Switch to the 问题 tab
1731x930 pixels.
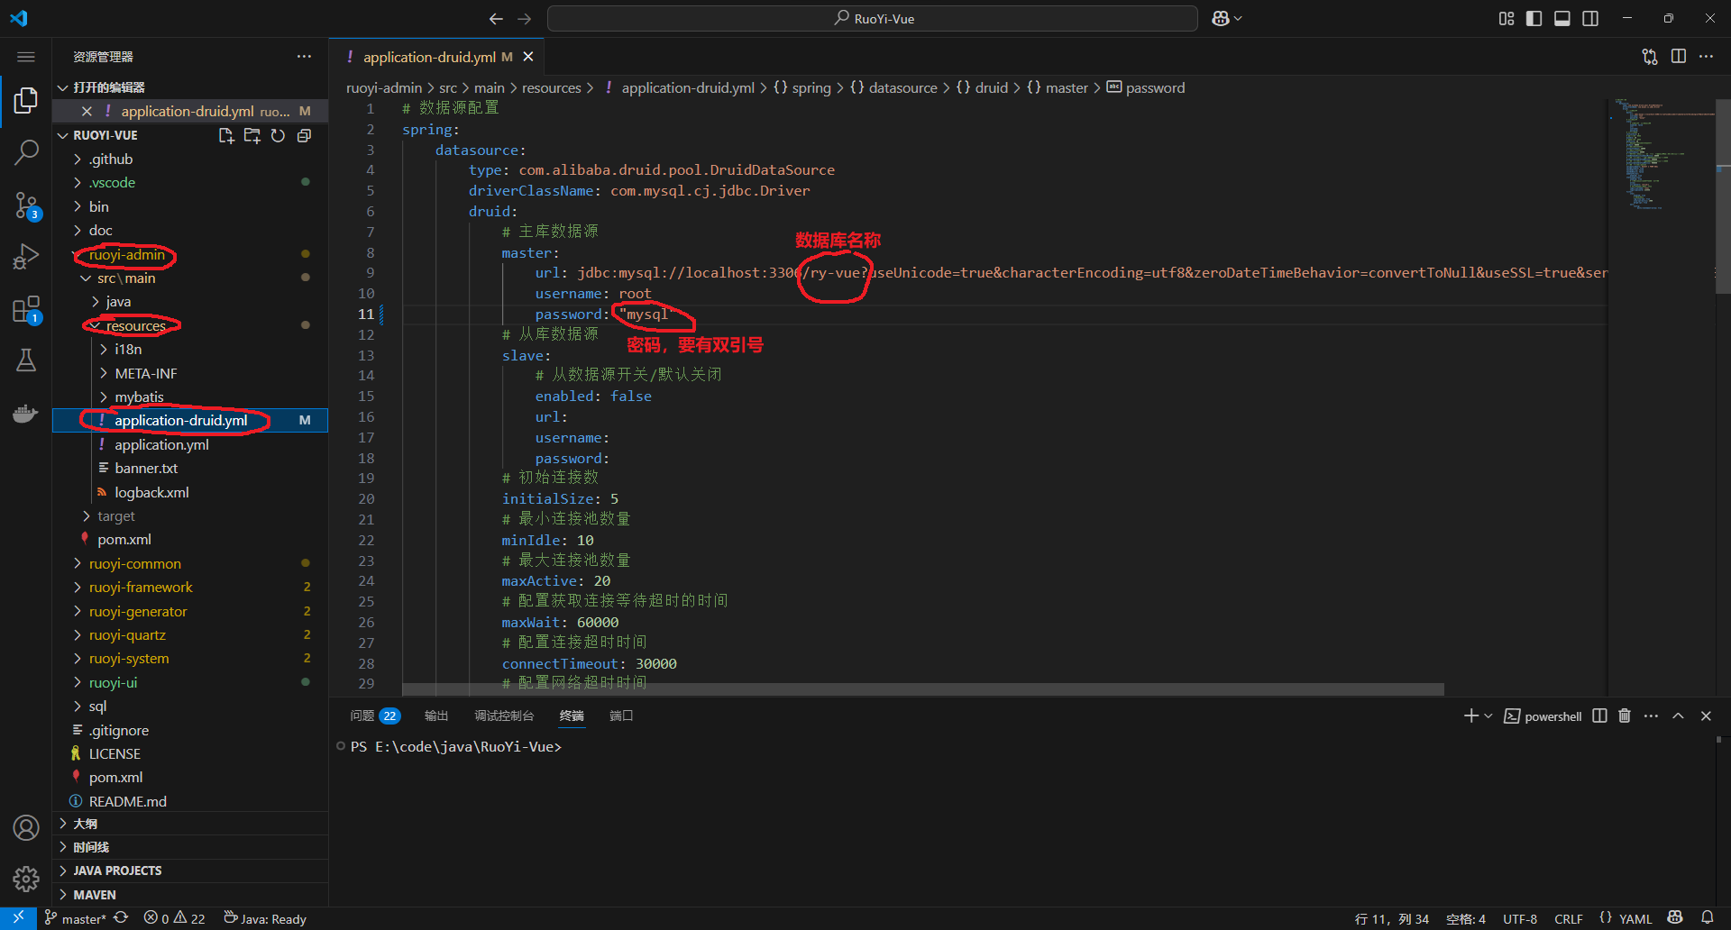coord(364,716)
